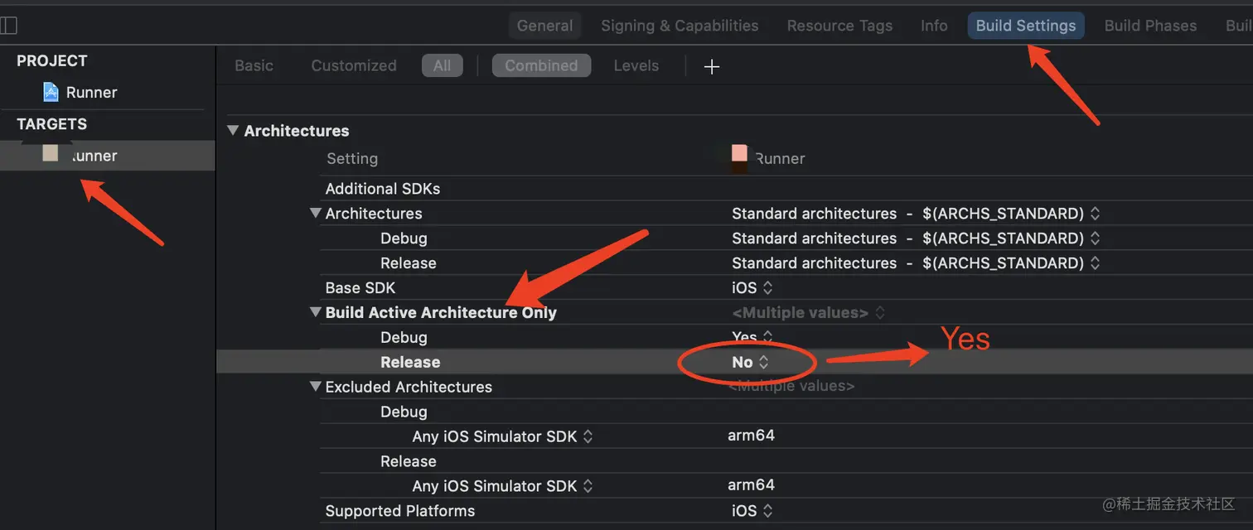Show All build settings filter
1253x530 pixels.
[x=442, y=65]
